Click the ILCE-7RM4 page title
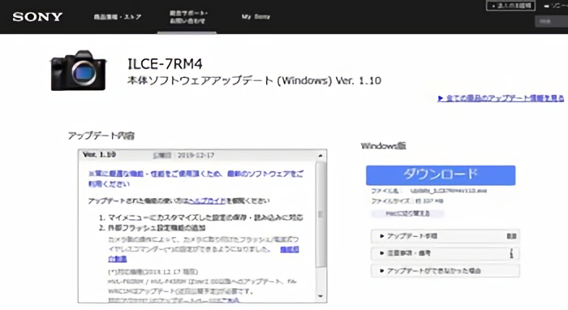The height and width of the screenshot is (310, 568). coord(165,64)
